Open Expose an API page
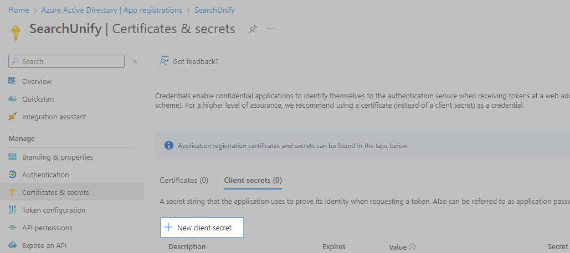Viewport: 570px width, 253px height. (44, 245)
